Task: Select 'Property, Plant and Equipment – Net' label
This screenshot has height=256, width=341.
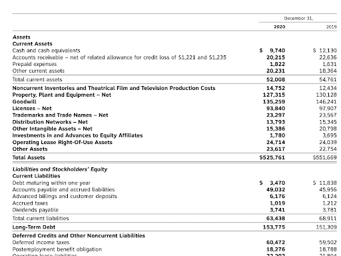Action: point(62,95)
